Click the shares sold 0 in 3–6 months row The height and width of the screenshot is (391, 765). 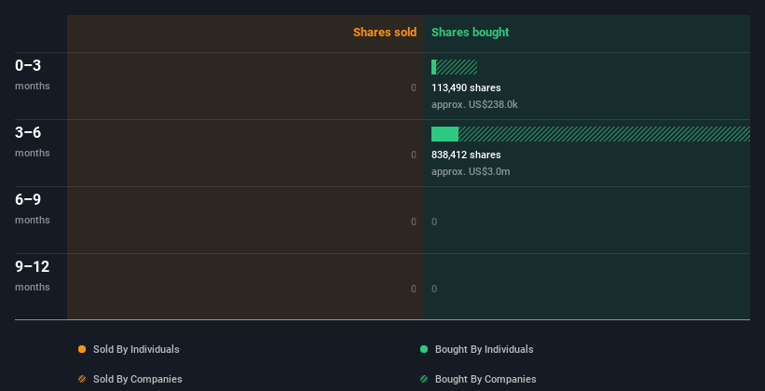point(414,155)
